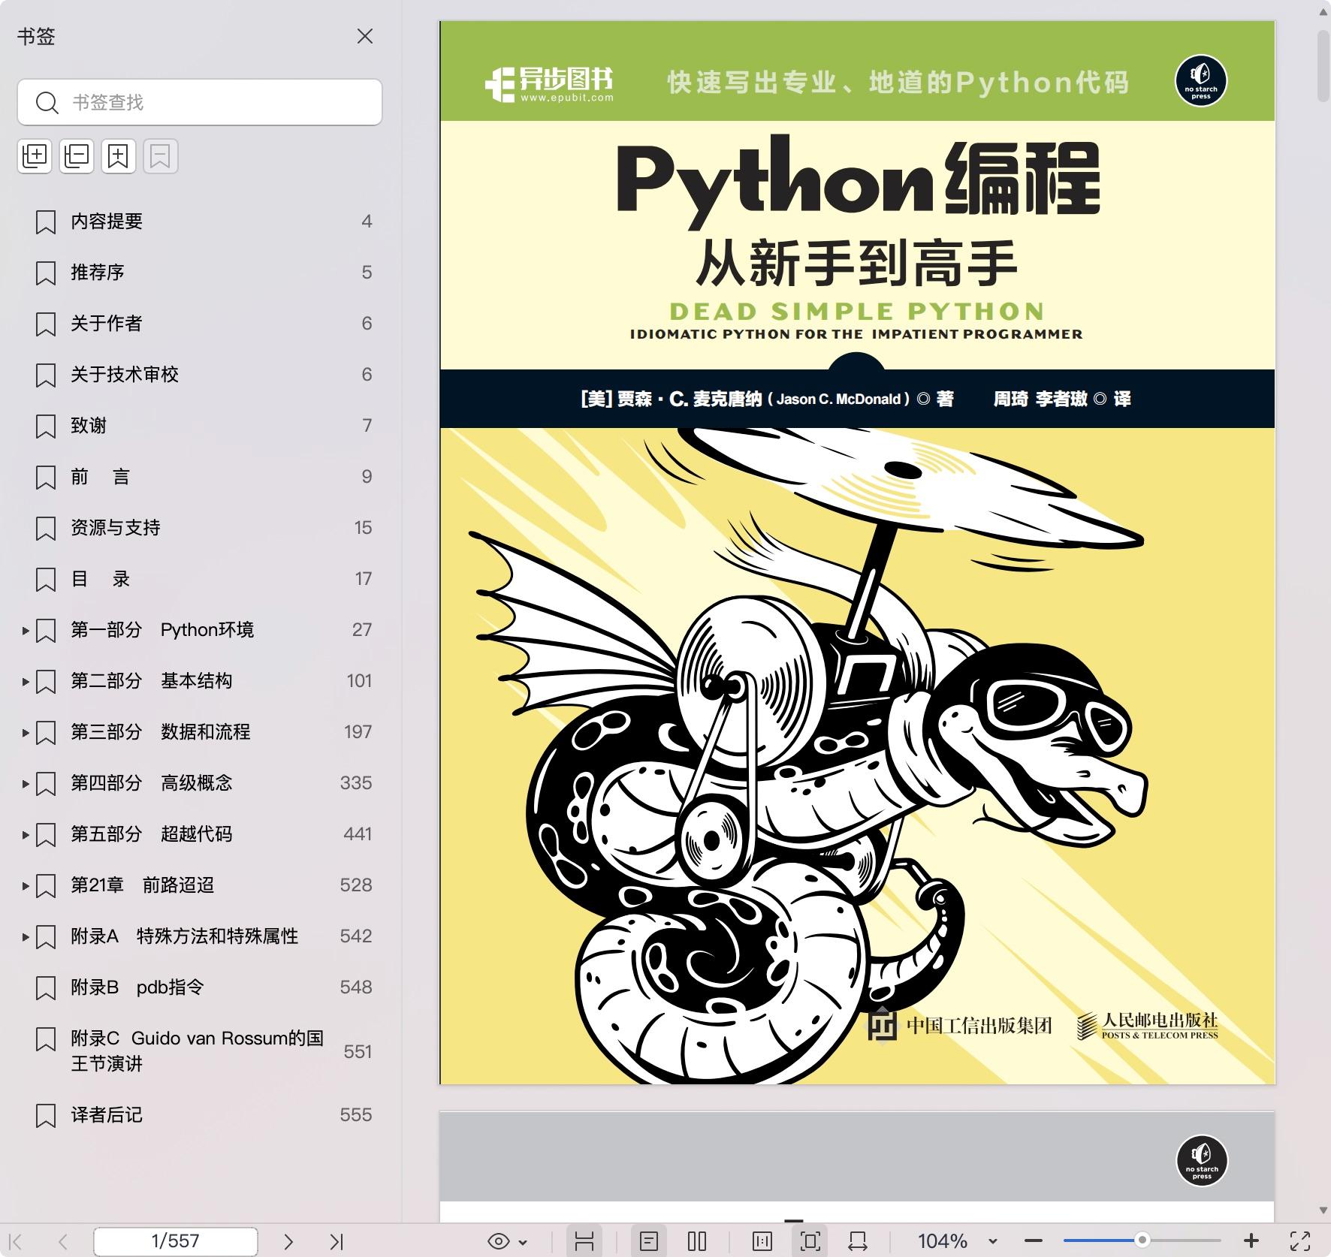Expand the 第三部分 数据和流程 bookmark
Image resolution: width=1331 pixels, height=1257 pixels.
(x=26, y=732)
